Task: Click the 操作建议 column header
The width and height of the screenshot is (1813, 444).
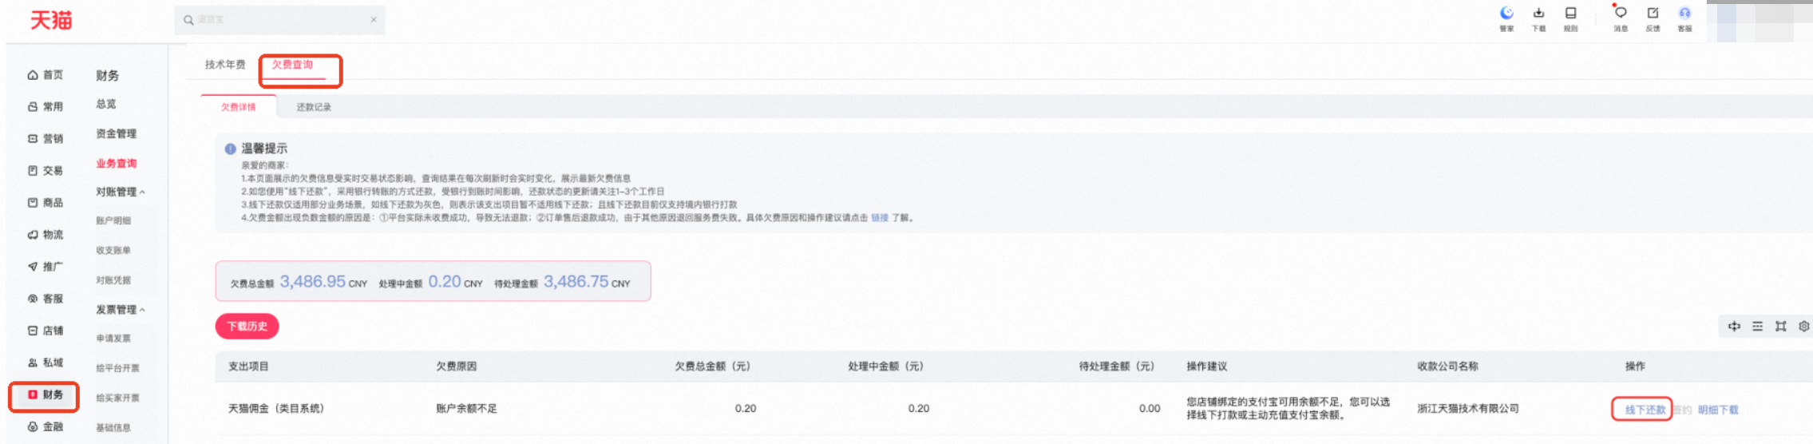Action: pos(1206,367)
